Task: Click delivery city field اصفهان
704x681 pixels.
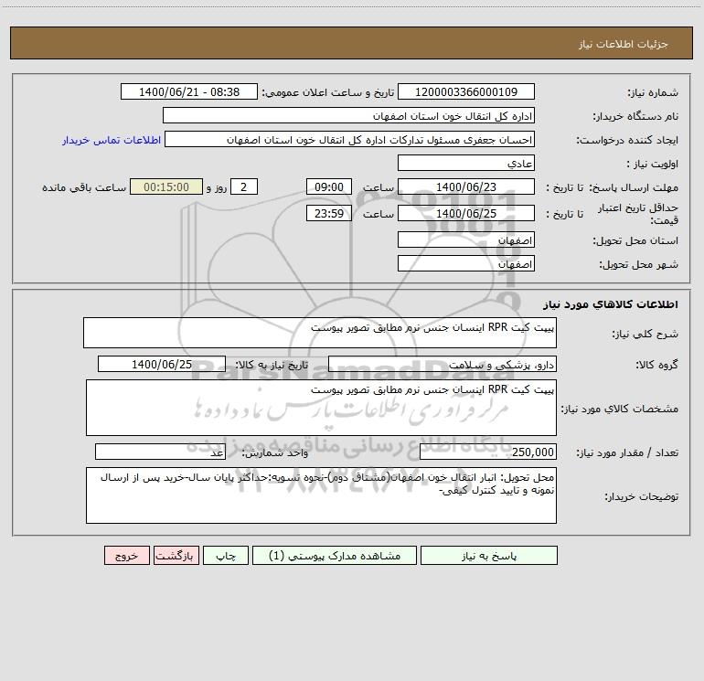Action: click(x=466, y=263)
